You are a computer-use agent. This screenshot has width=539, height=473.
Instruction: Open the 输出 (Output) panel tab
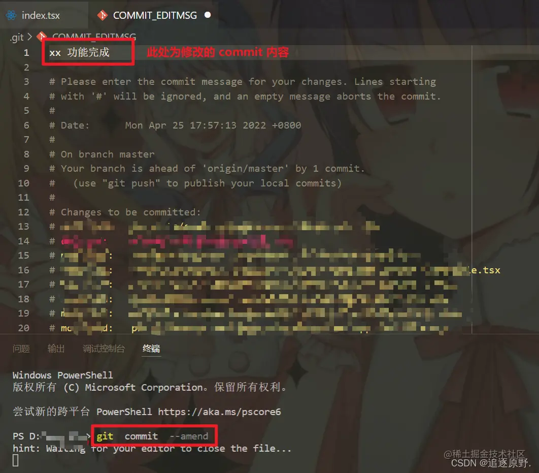(56, 349)
